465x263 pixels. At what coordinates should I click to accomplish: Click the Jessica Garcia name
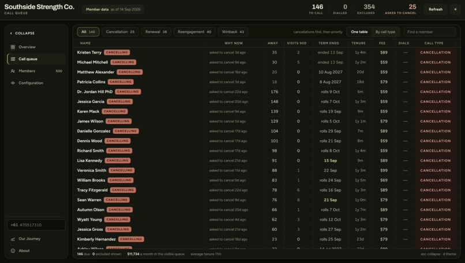(x=91, y=102)
